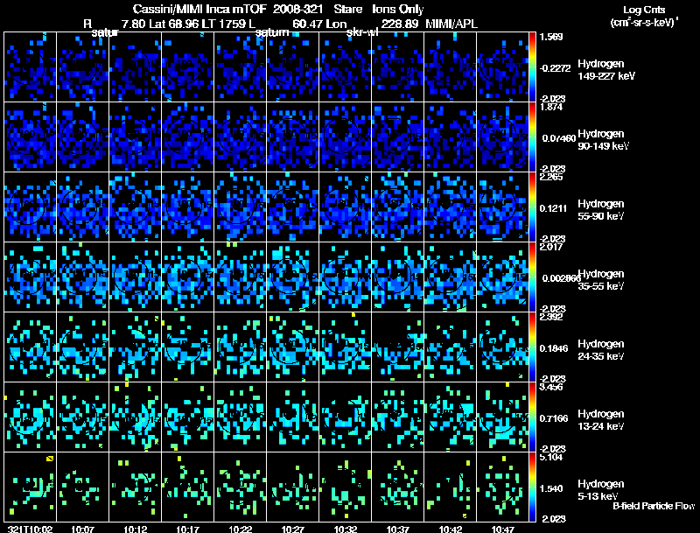Select the 55-90 keV image at 10:12

tap(136, 207)
